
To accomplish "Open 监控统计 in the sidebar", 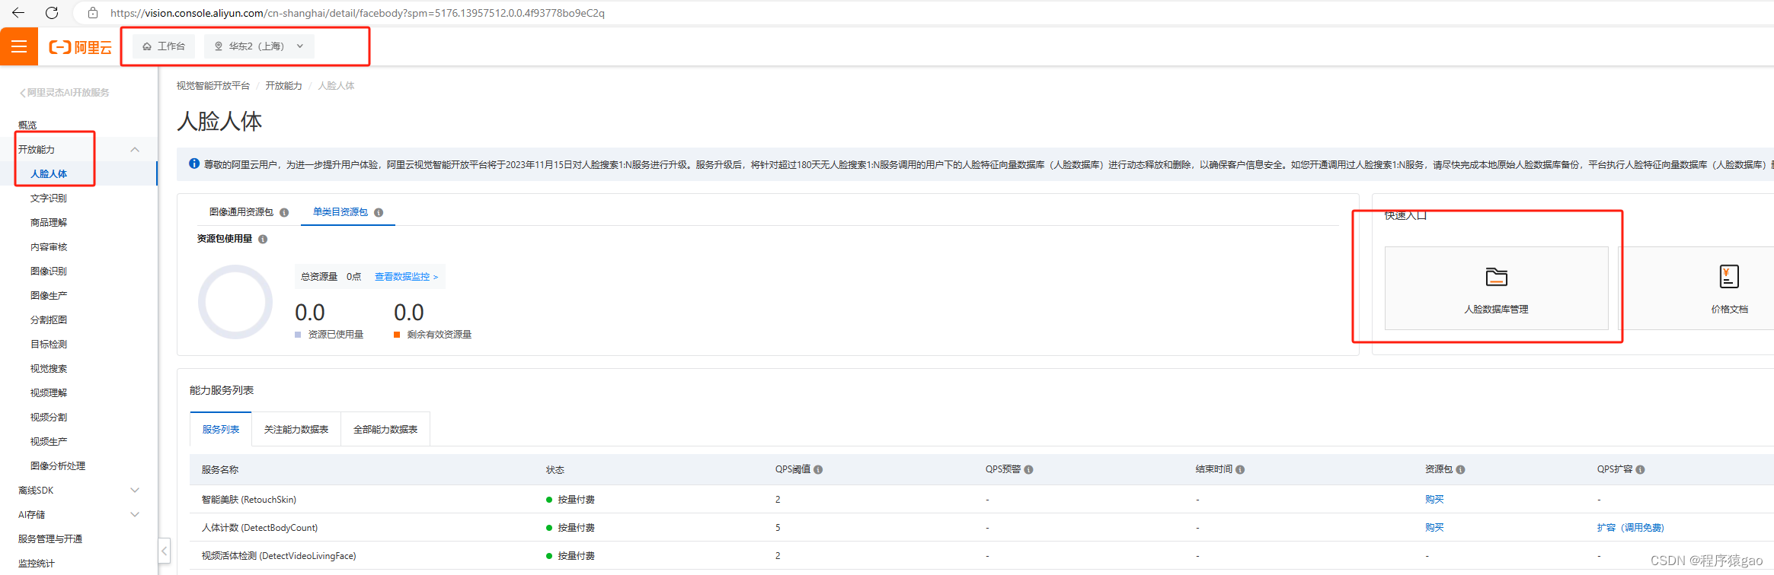I will click(37, 564).
